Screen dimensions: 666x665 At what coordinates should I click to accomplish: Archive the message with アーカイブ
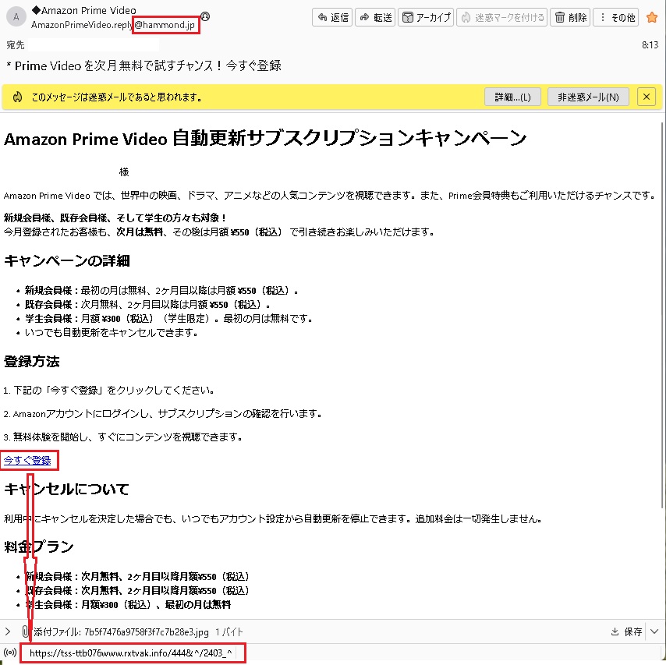(x=426, y=17)
